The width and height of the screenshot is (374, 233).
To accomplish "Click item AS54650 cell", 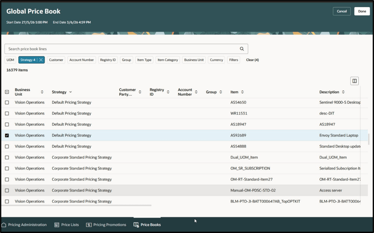I will pos(238,103).
